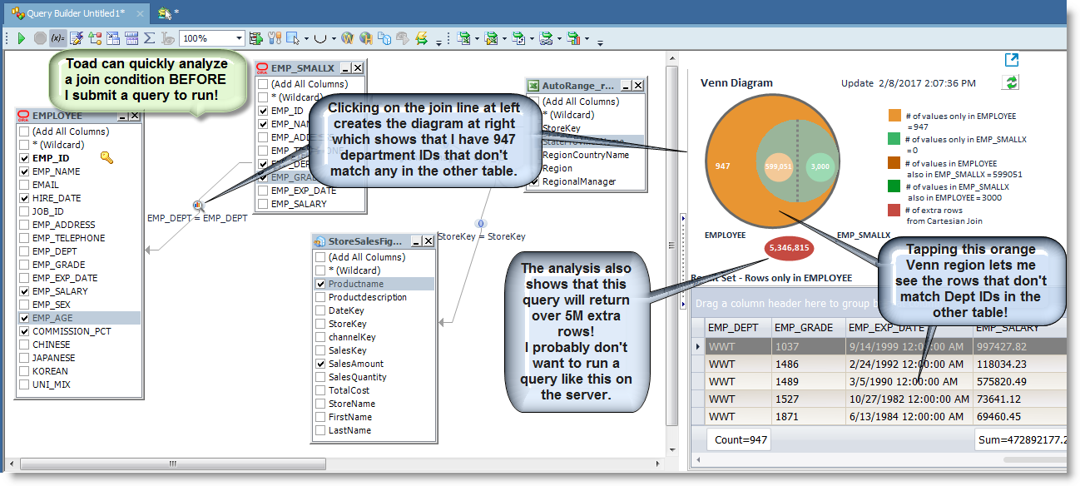Open first toolbar overflow options arrow
The height and width of the screenshot is (486, 1080).
tap(438, 42)
